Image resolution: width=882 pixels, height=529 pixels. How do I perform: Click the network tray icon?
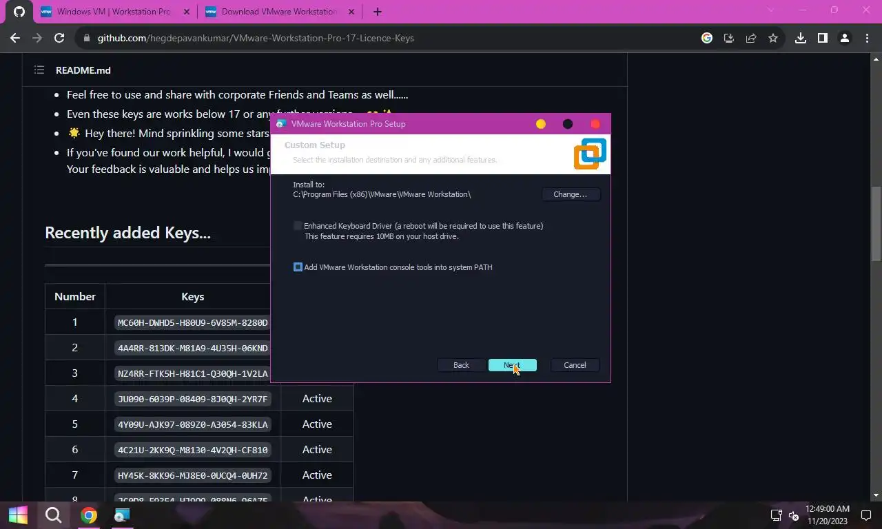click(x=776, y=515)
